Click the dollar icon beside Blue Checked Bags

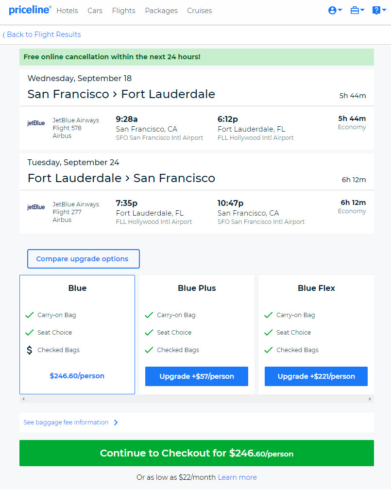[x=29, y=350]
